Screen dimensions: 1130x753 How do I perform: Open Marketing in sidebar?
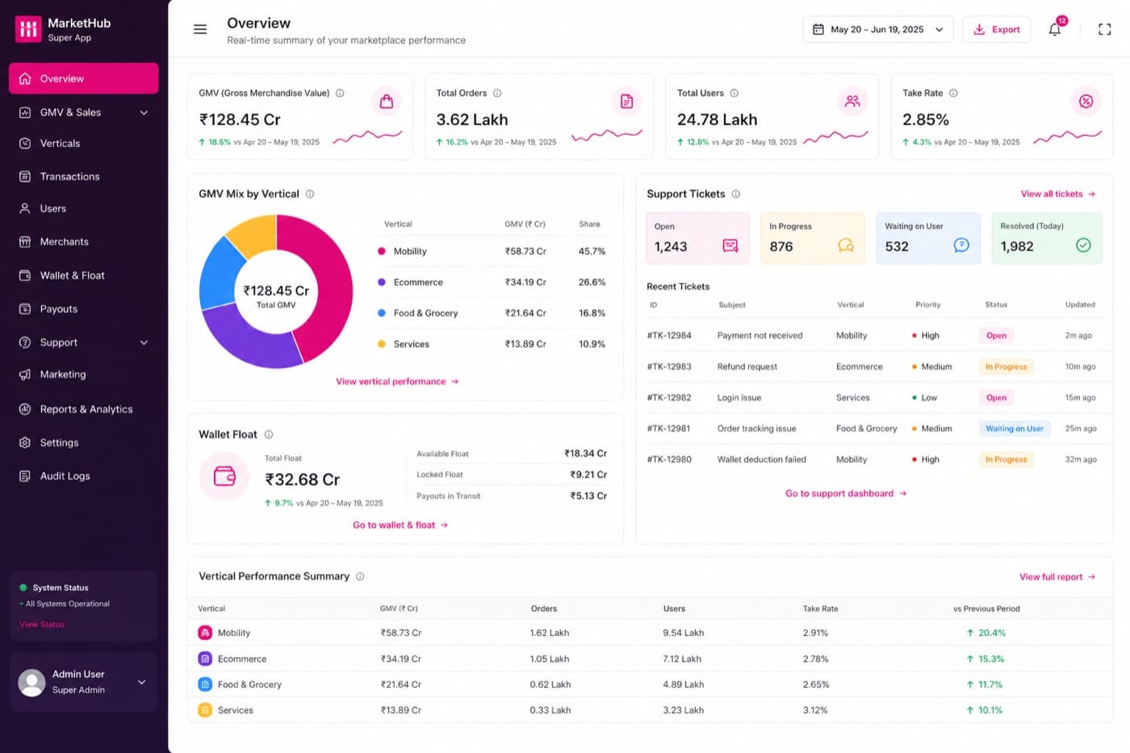pyautogui.click(x=84, y=374)
